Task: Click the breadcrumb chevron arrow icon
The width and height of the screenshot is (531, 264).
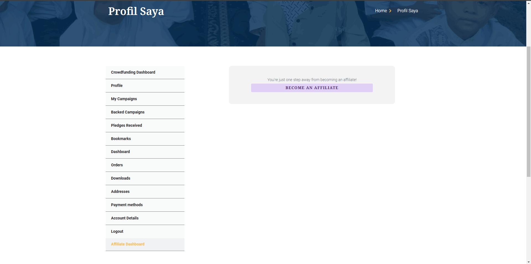Action: (390, 11)
